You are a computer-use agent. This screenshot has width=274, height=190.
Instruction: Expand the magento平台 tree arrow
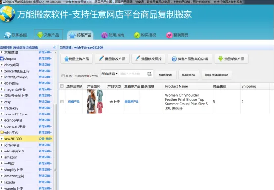(x=2, y=89)
